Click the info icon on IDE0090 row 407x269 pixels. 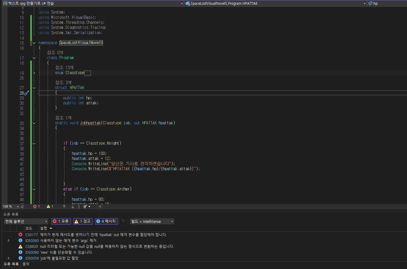20,252
